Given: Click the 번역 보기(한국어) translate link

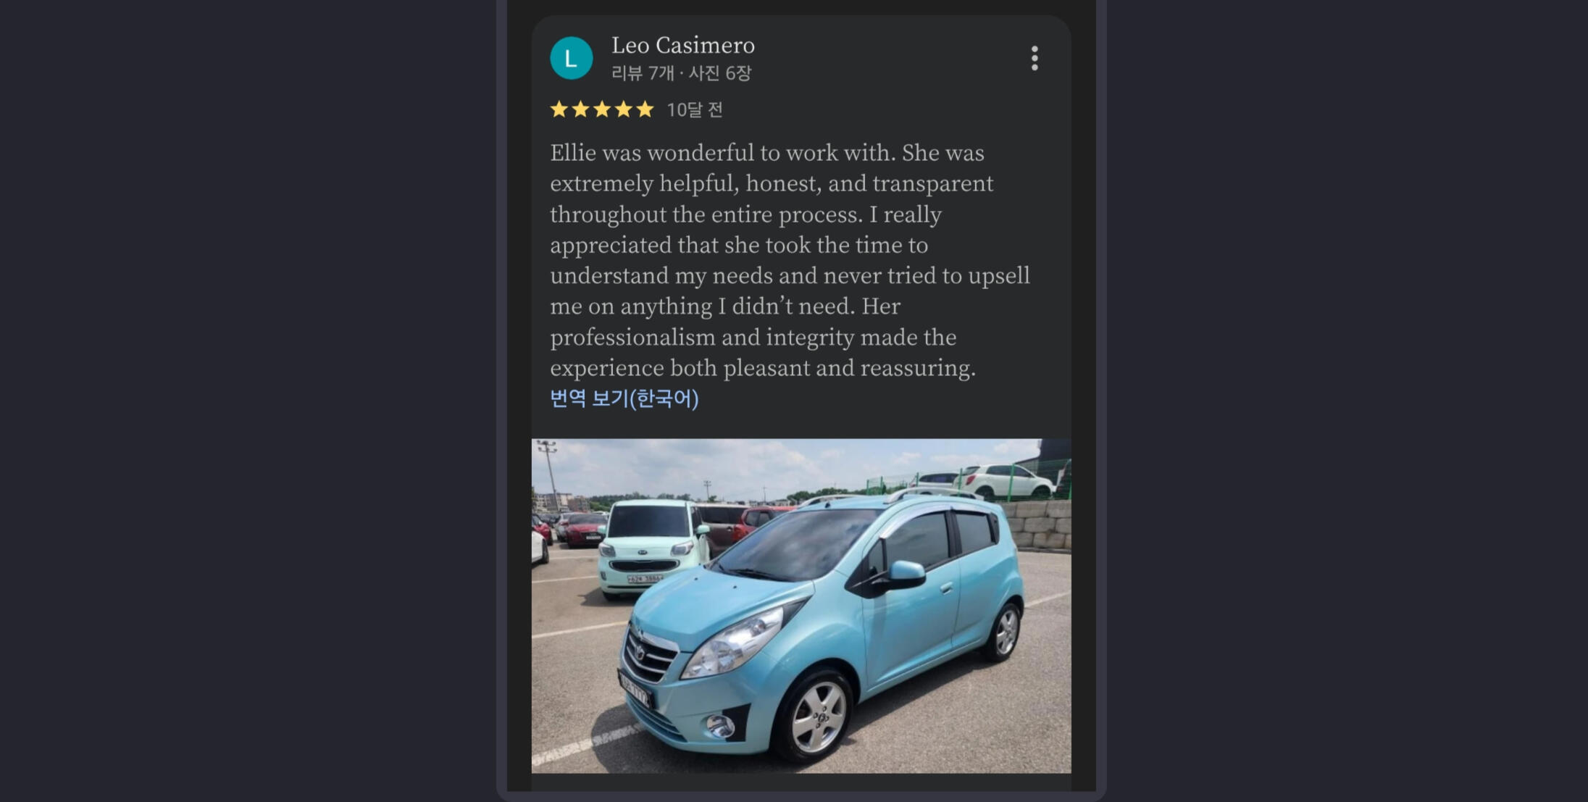Looking at the screenshot, I should tap(624, 398).
